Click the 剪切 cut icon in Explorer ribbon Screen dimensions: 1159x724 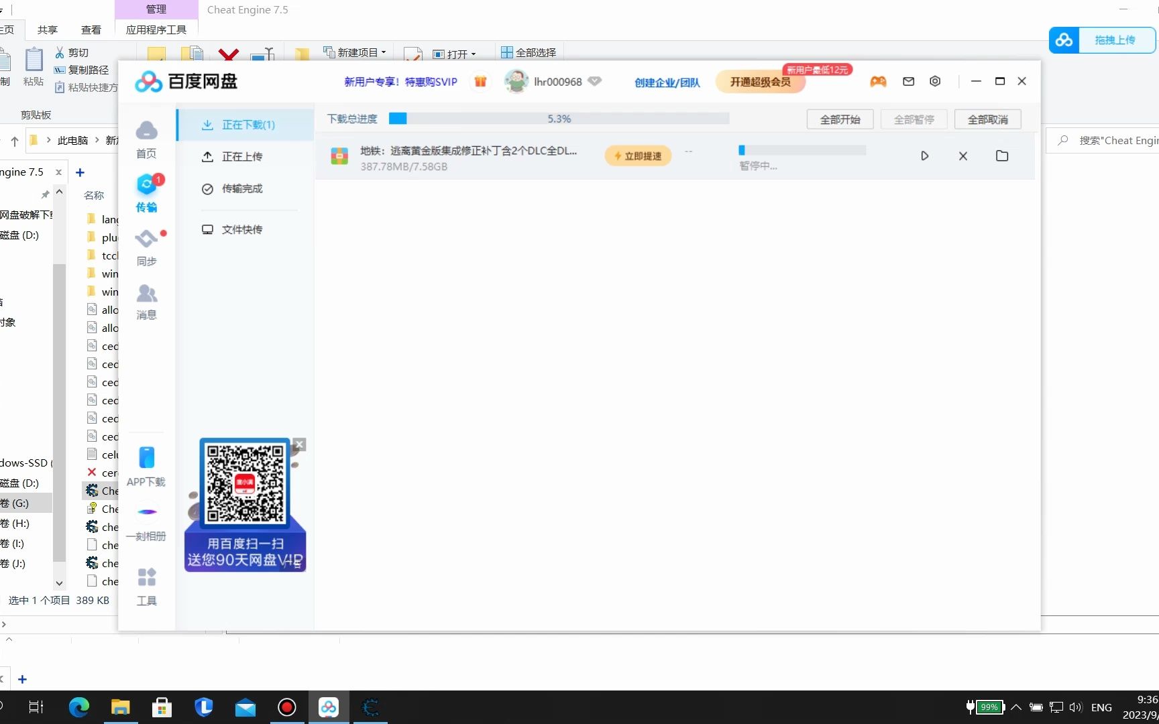click(x=60, y=52)
